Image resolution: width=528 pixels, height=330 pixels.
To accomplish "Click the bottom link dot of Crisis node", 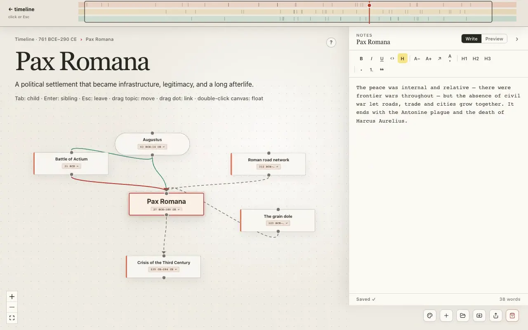I will pyautogui.click(x=164, y=278).
